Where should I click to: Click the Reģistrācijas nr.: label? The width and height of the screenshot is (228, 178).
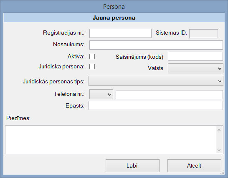click(x=64, y=33)
